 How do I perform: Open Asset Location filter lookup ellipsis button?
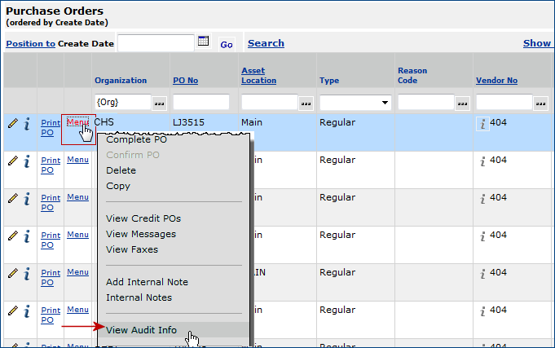tap(306, 103)
